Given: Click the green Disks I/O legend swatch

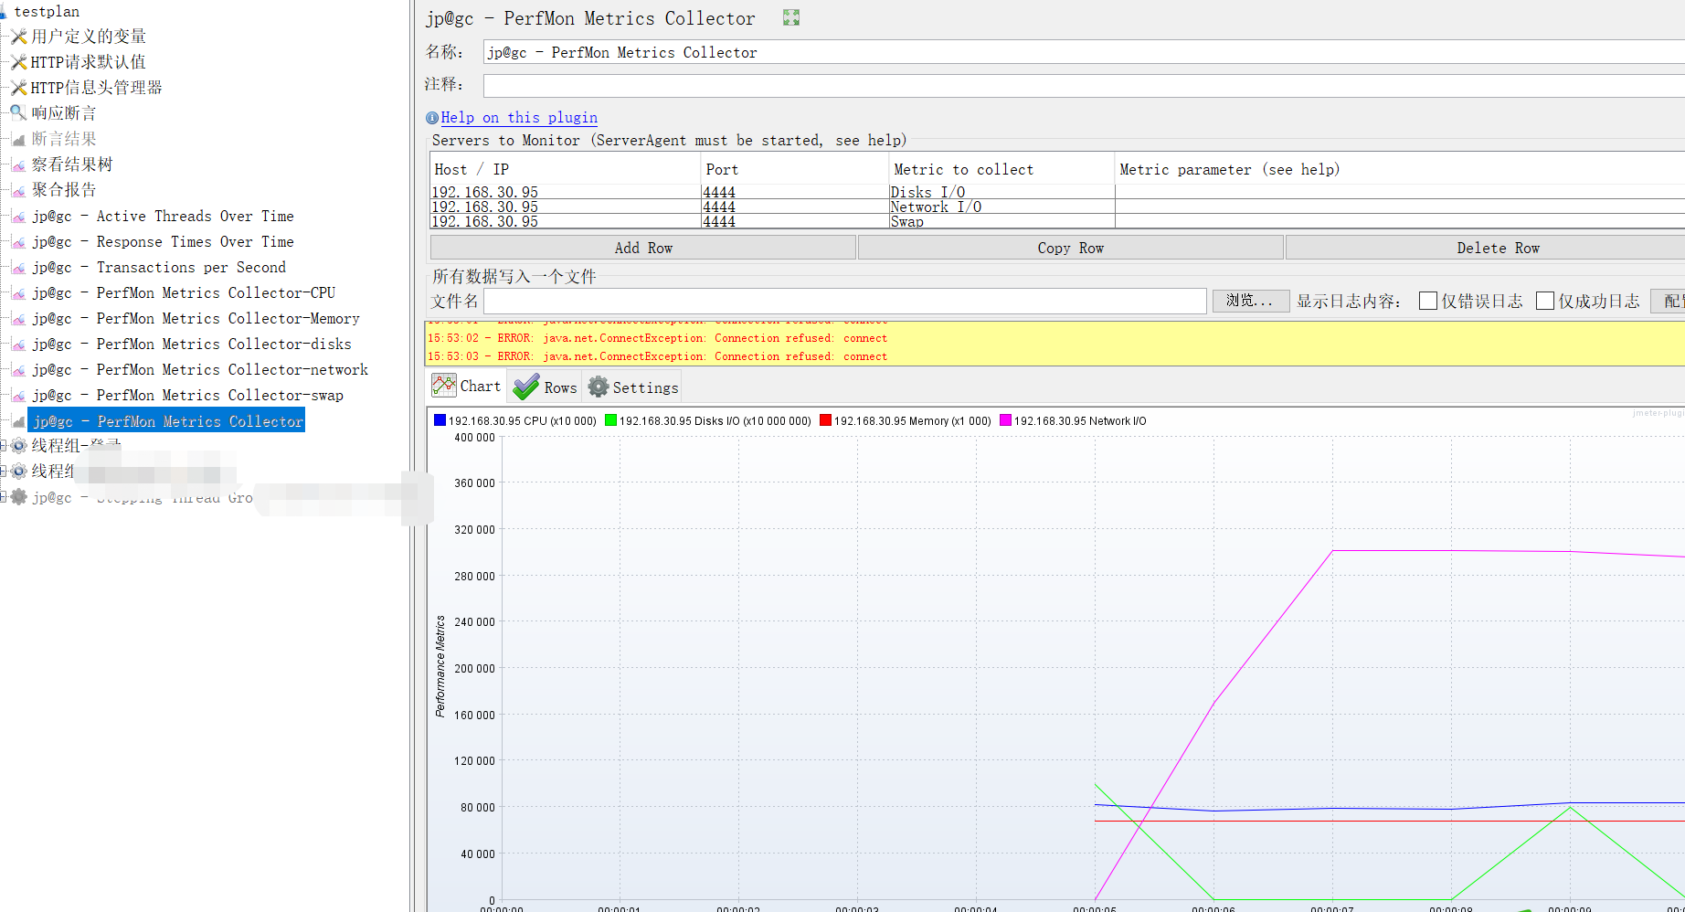Looking at the screenshot, I should 610,420.
